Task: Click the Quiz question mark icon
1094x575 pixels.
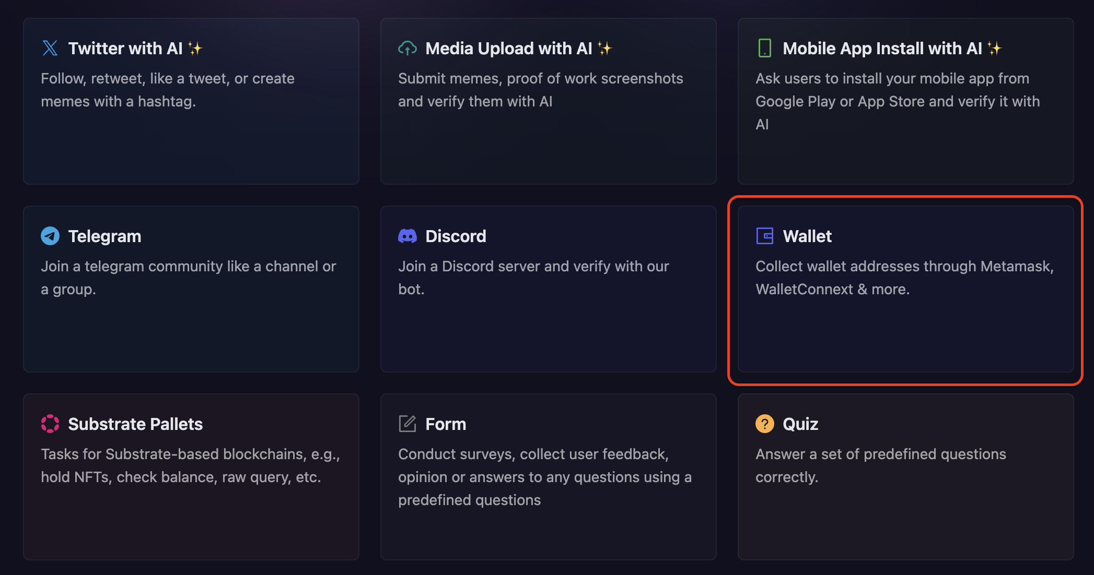Action: [764, 424]
